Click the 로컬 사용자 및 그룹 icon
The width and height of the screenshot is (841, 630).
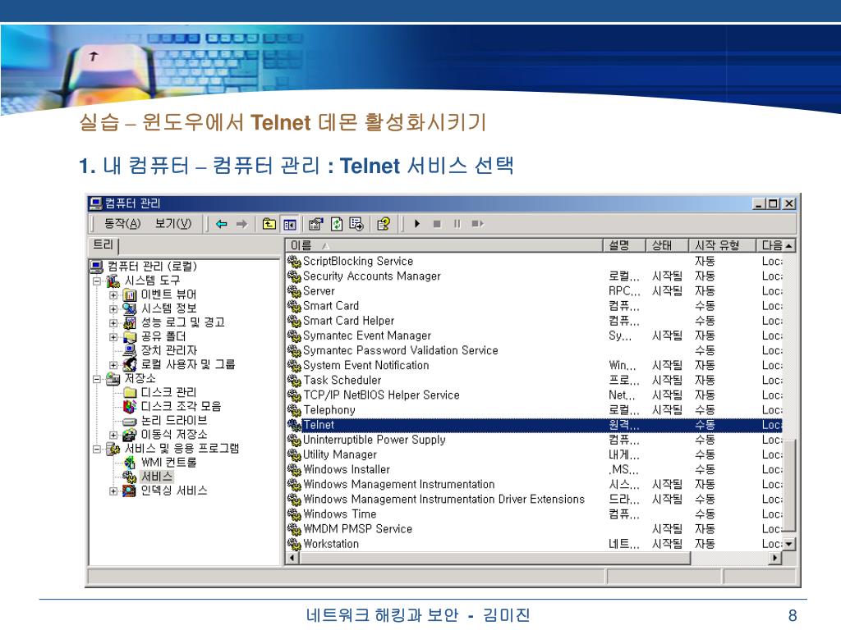(x=129, y=364)
